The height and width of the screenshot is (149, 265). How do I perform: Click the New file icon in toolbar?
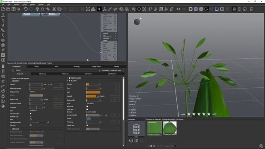[x=3, y=9]
